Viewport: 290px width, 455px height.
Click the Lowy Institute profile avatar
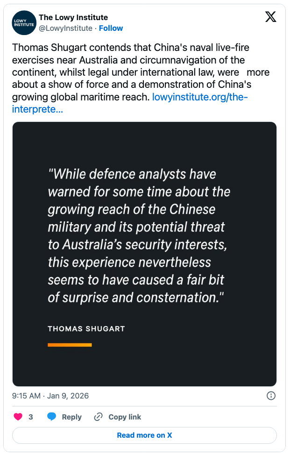click(24, 23)
